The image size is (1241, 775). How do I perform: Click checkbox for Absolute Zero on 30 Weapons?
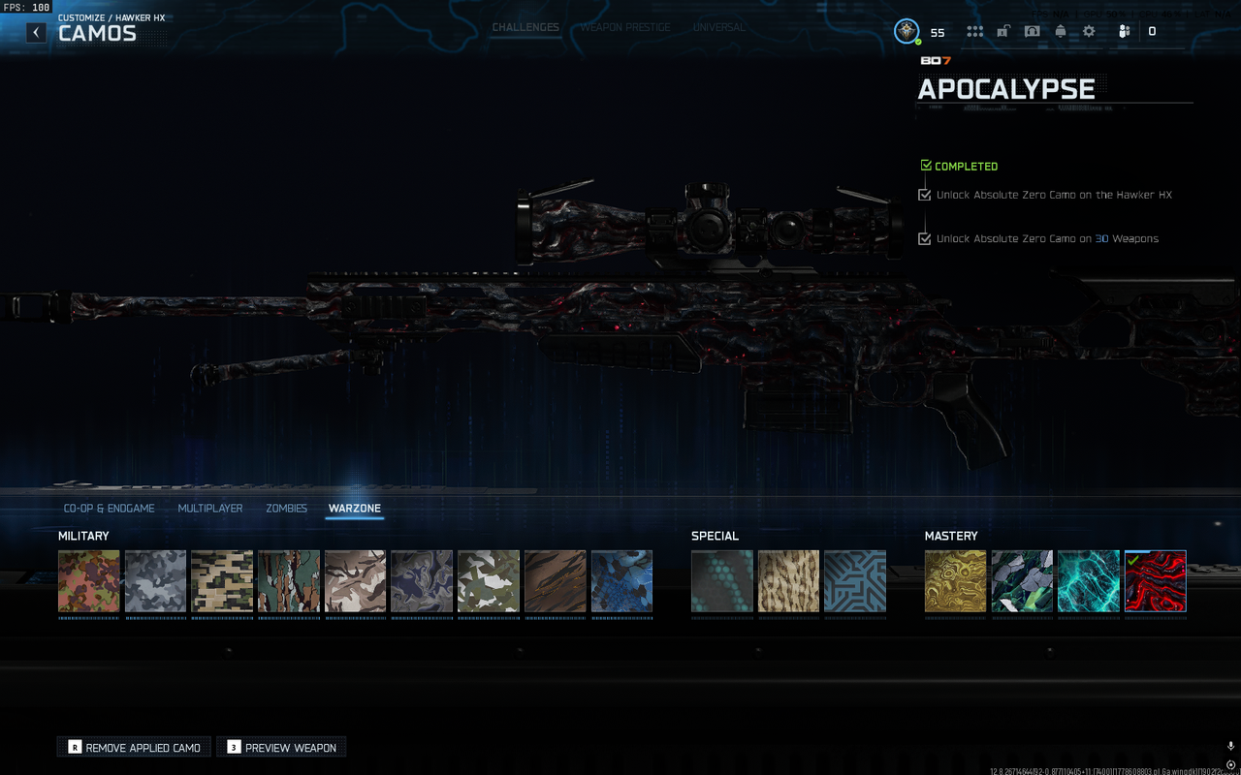point(925,238)
